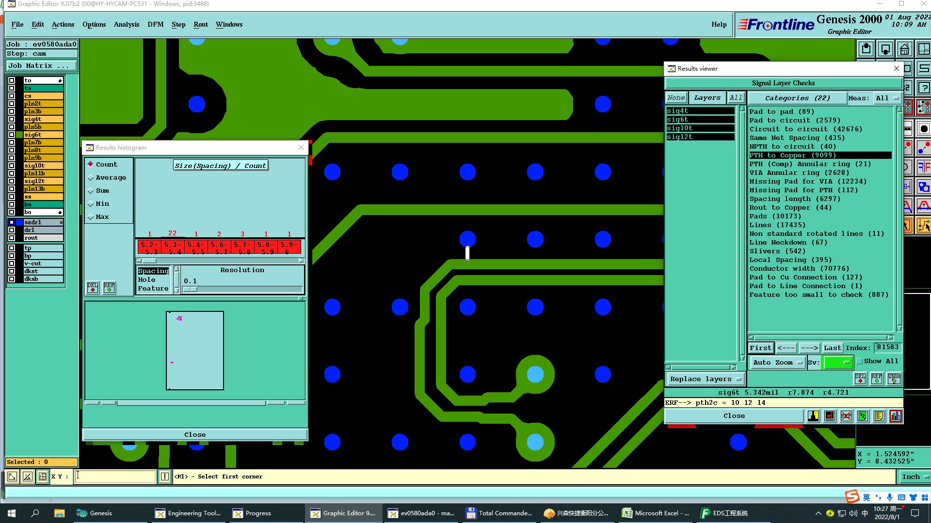Click REF icon in Results histogram panel
Screen dimensions: 931x523
pyautogui.click(x=109, y=288)
